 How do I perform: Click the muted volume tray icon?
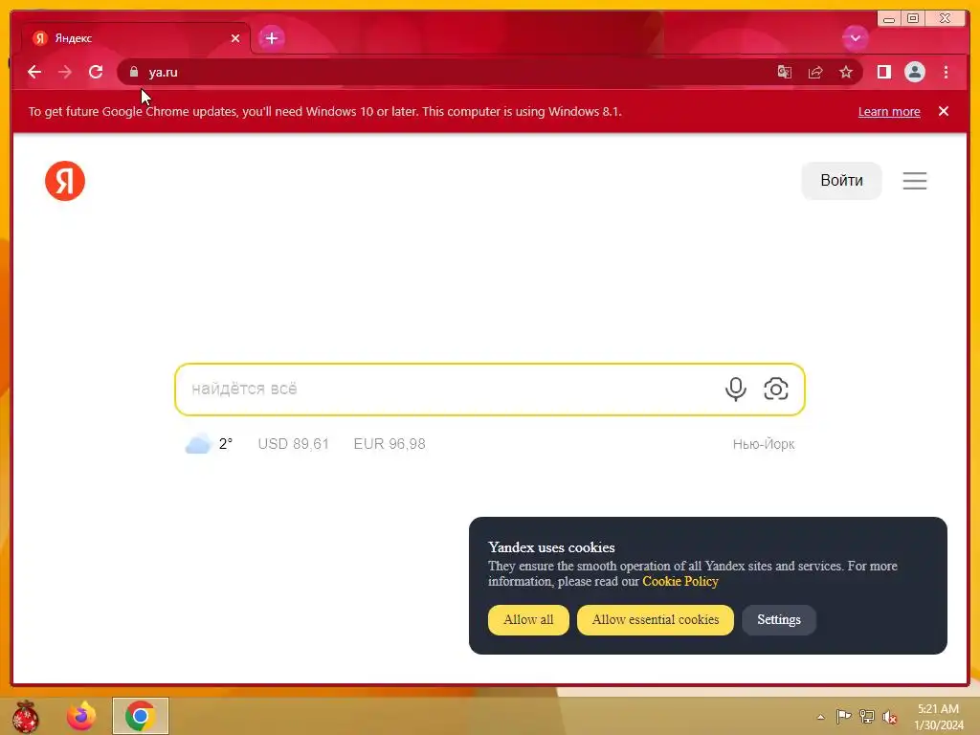pos(889,717)
